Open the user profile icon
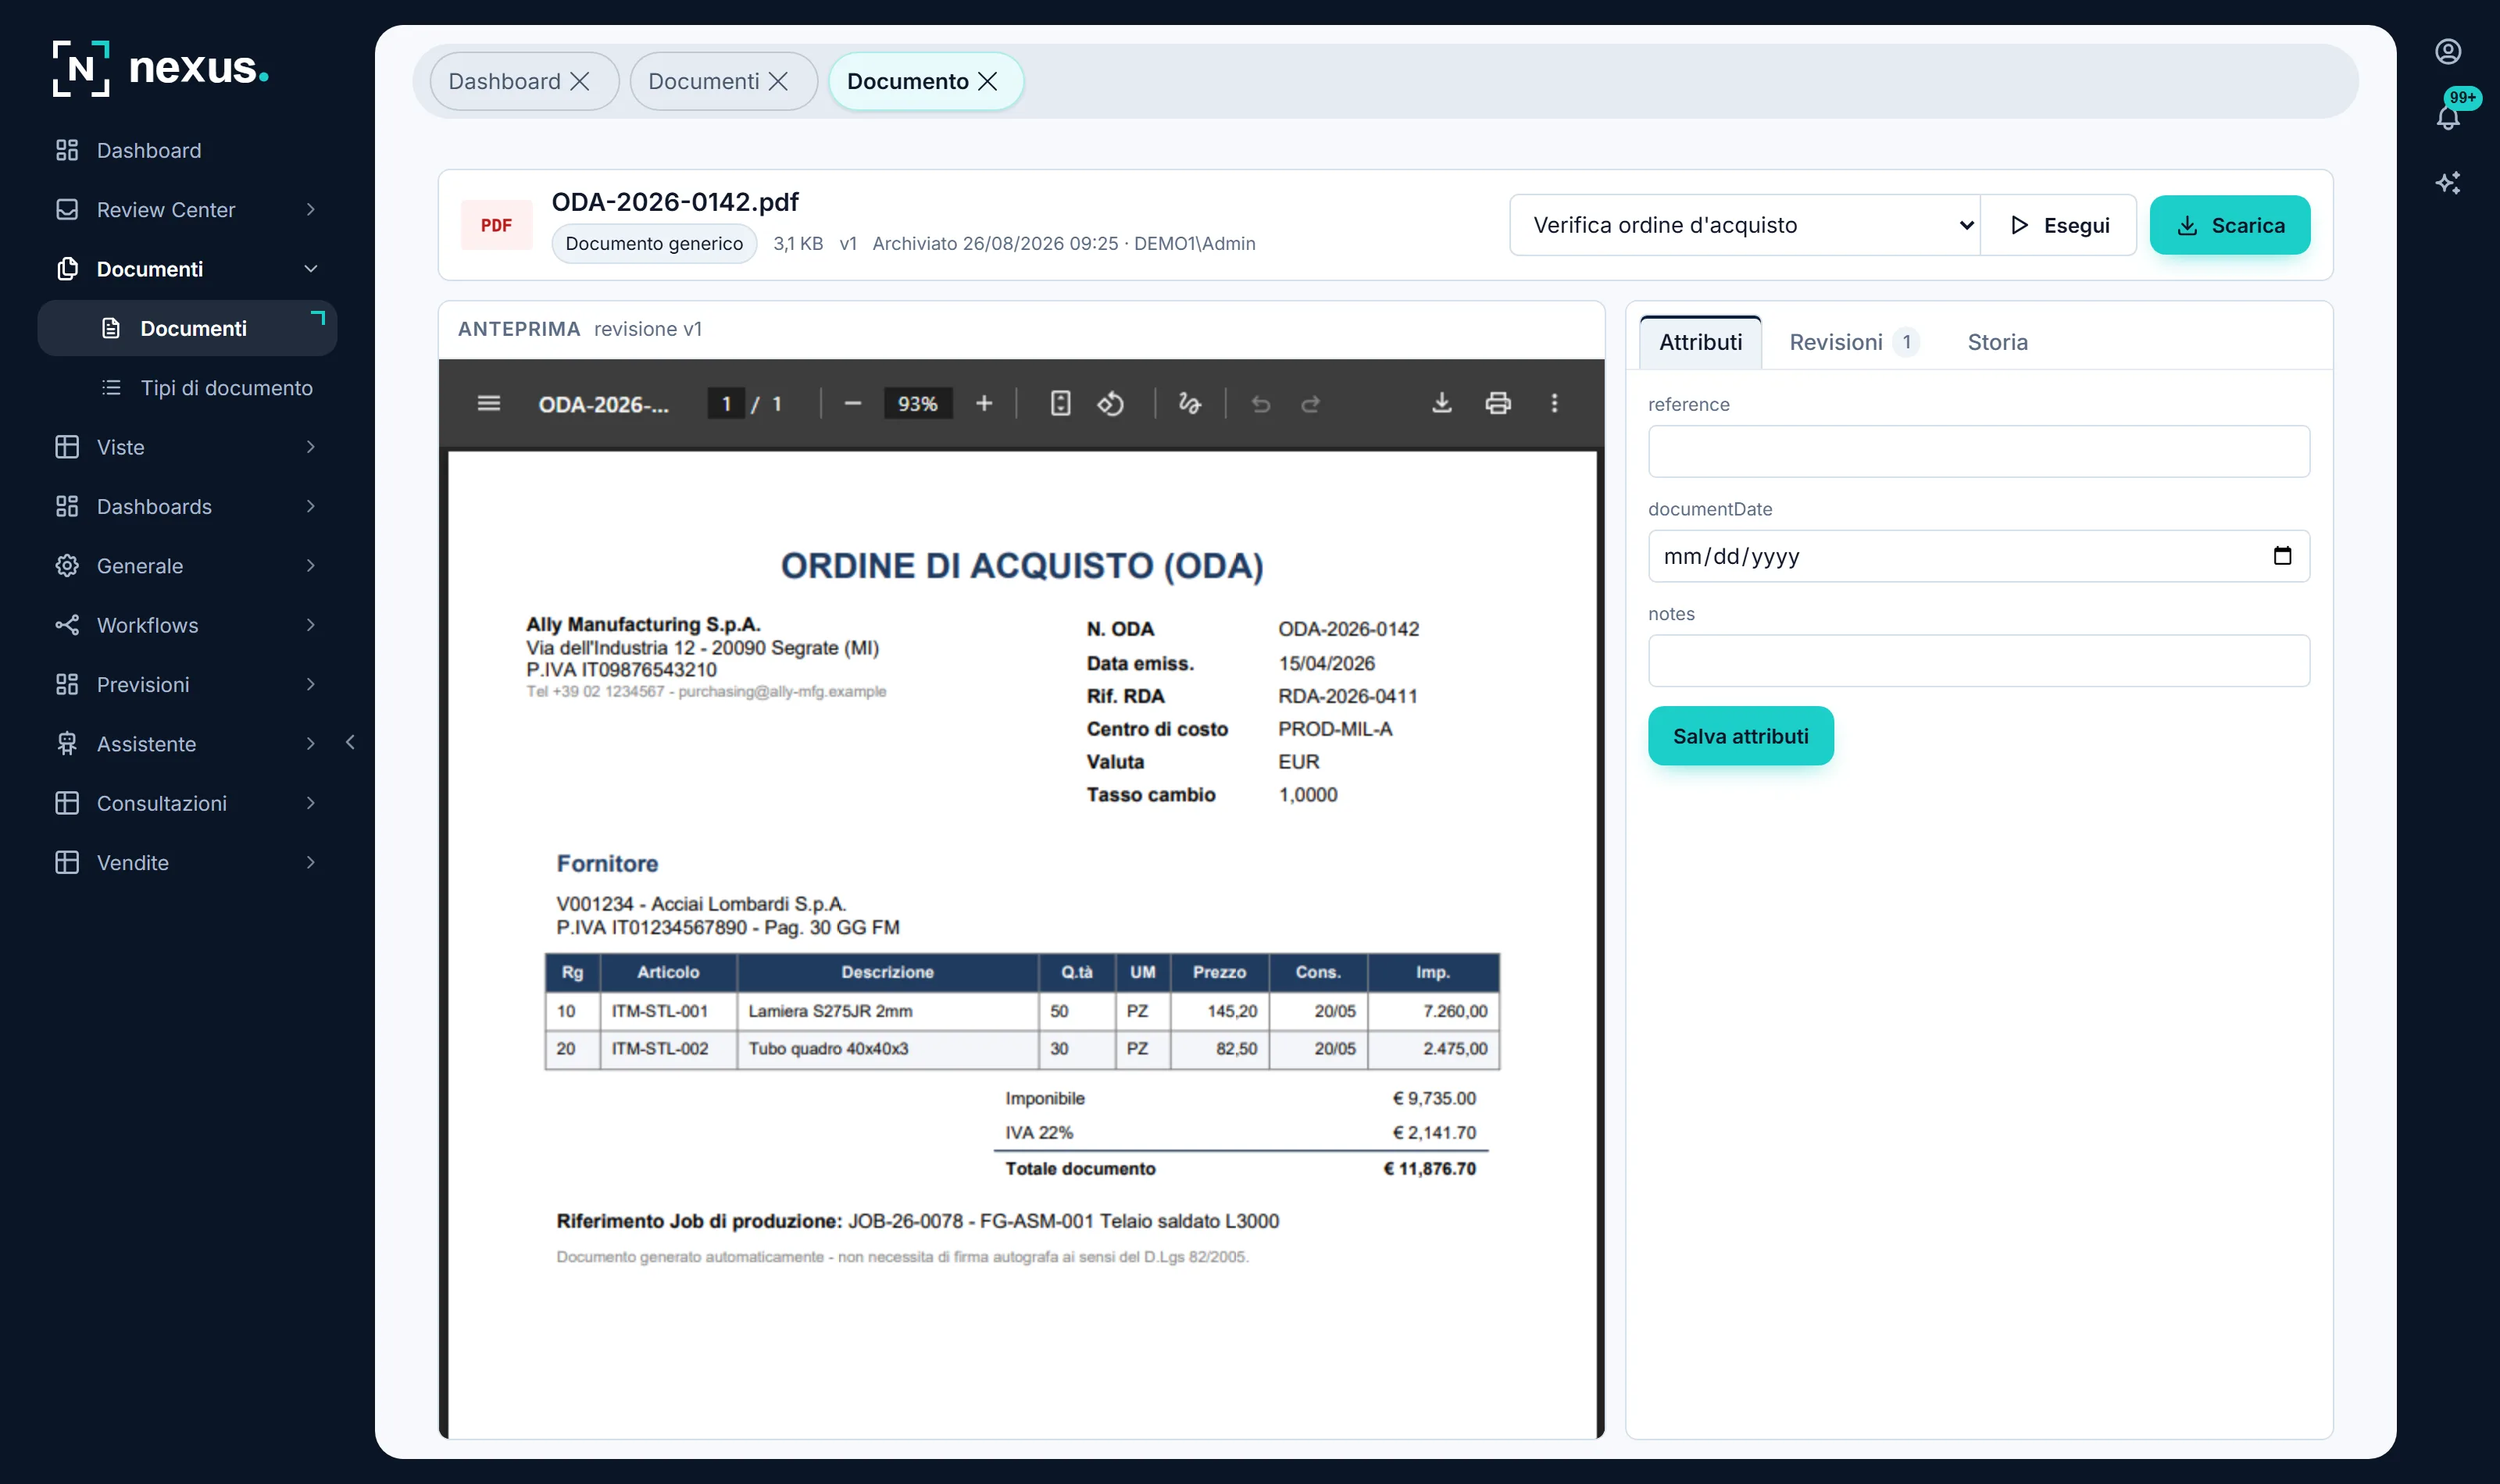 2447,51
